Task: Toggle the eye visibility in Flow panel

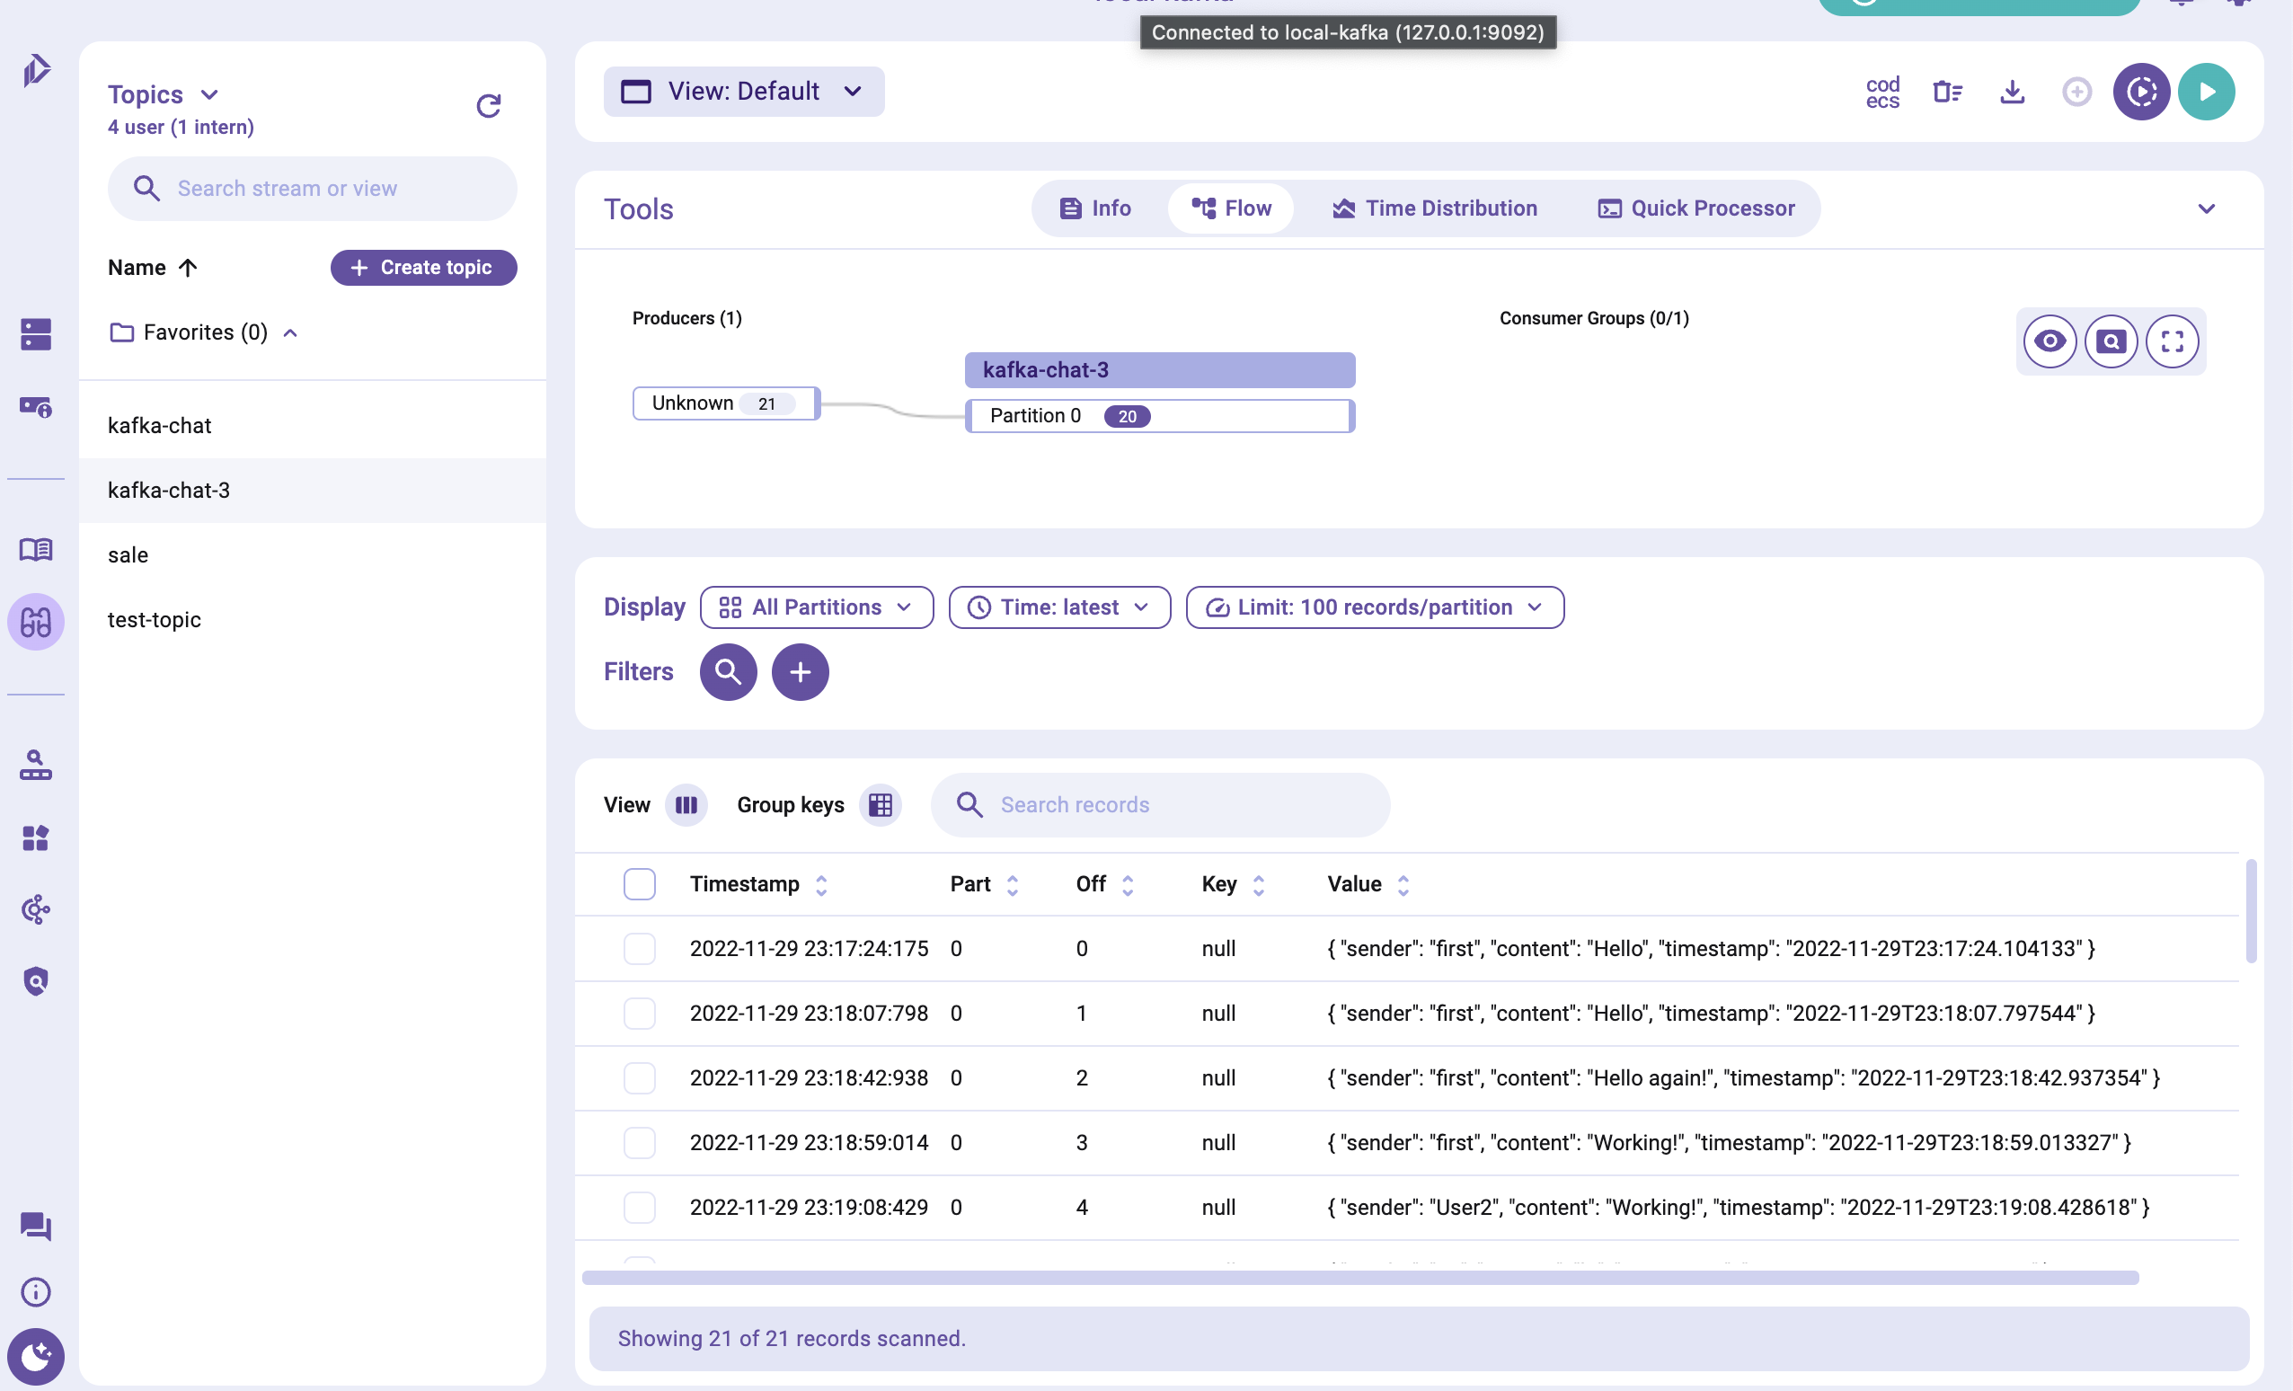Action: 2050,341
